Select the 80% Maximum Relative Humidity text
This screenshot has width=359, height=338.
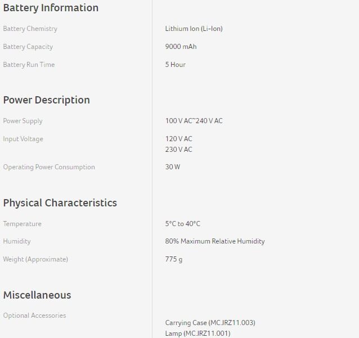point(214,241)
